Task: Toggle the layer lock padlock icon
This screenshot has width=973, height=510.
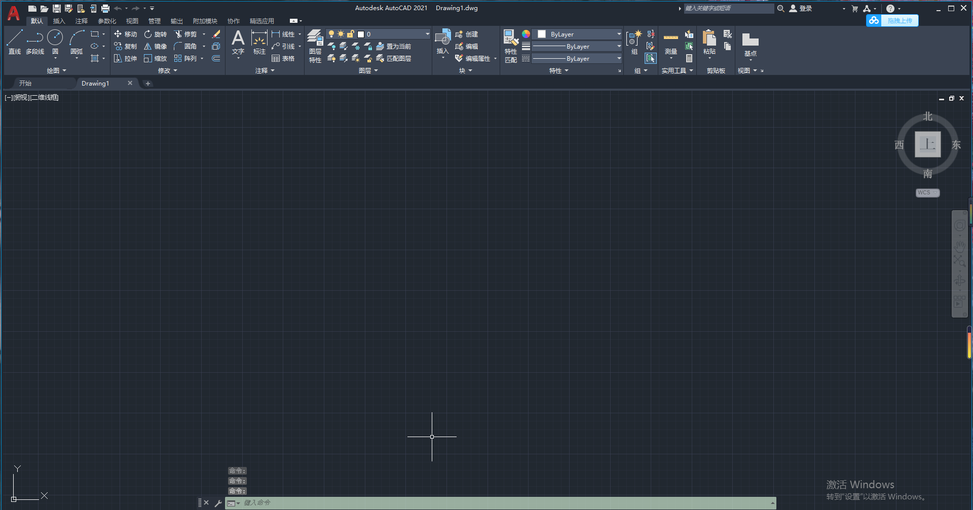Action: click(x=351, y=34)
